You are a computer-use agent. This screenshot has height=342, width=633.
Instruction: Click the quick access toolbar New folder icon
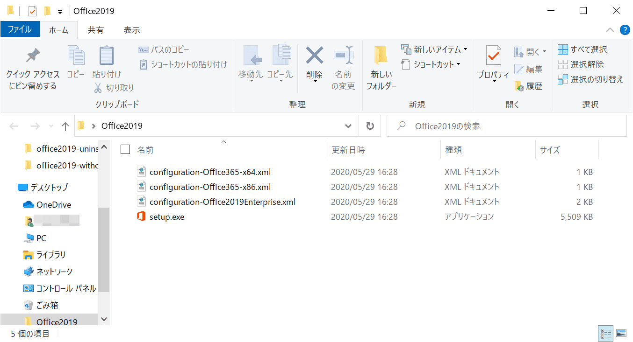(47, 11)
